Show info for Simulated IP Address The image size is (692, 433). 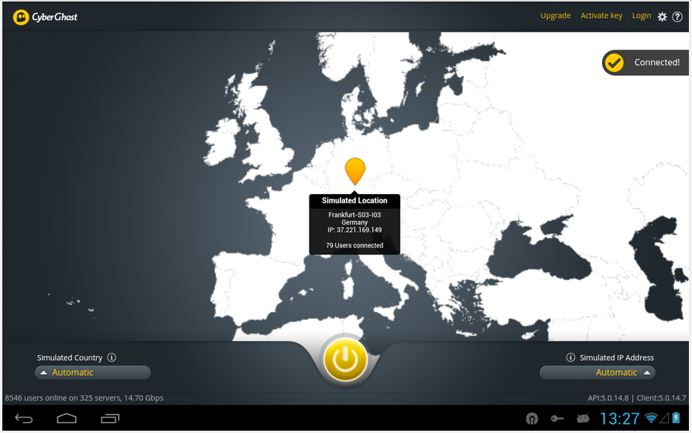570,357
